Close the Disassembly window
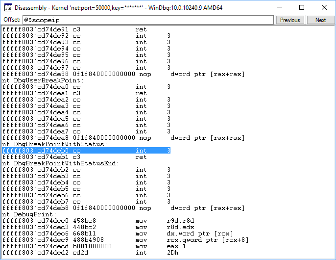Image resolution: width=336 pixels, height=260 pixels. 324,8
